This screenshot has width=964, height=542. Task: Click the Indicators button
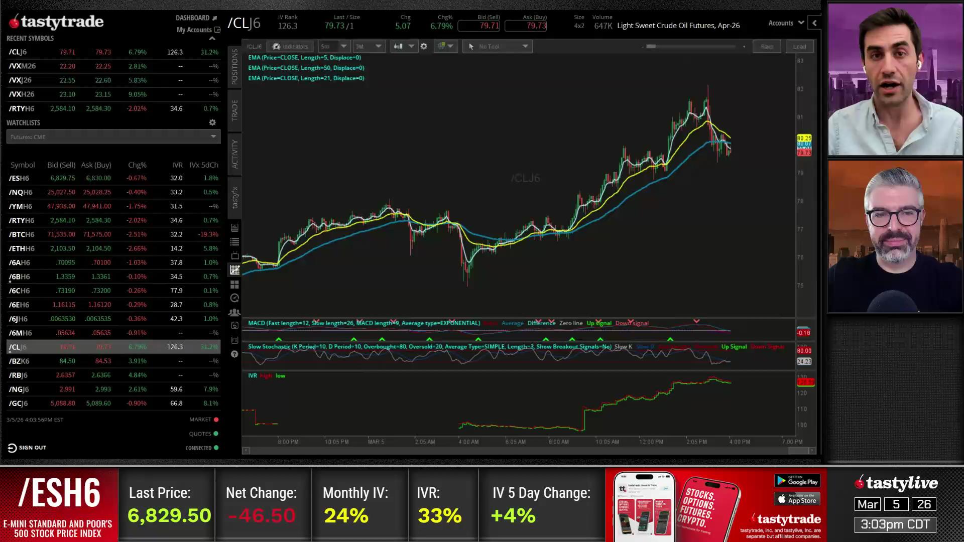290,46
